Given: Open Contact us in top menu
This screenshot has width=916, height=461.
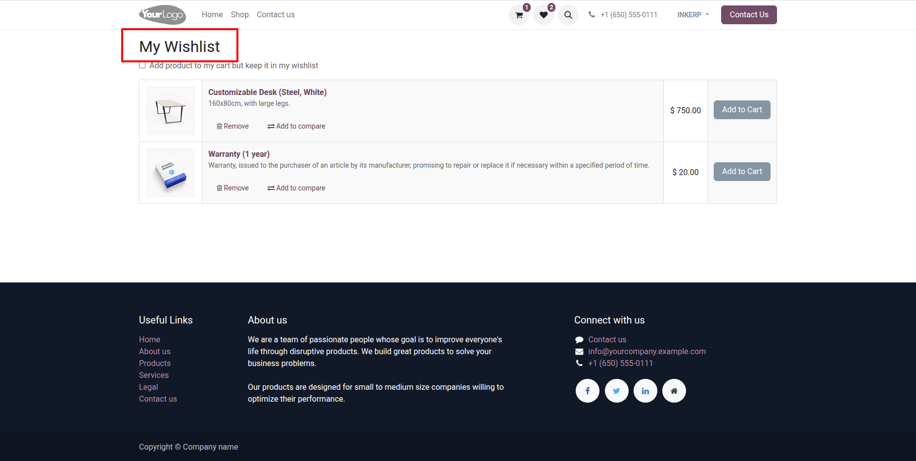Looking at the screenshot, I should pos(275,15).
